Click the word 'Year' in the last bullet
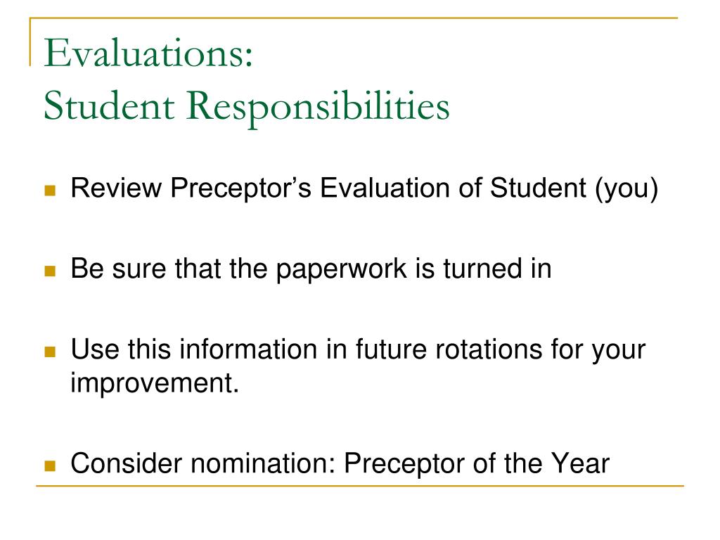This screenshot has height=540, width=720. point(580,463)
